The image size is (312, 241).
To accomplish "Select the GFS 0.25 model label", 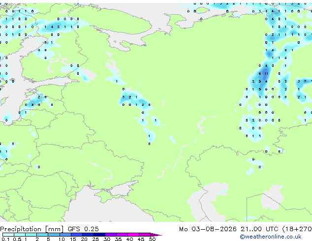I will (x=83, y=229).
